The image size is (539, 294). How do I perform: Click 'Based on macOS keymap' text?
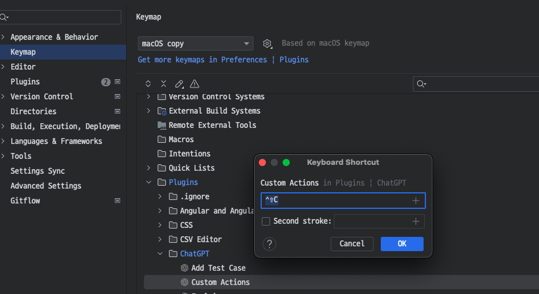click(x=325, y=43)
